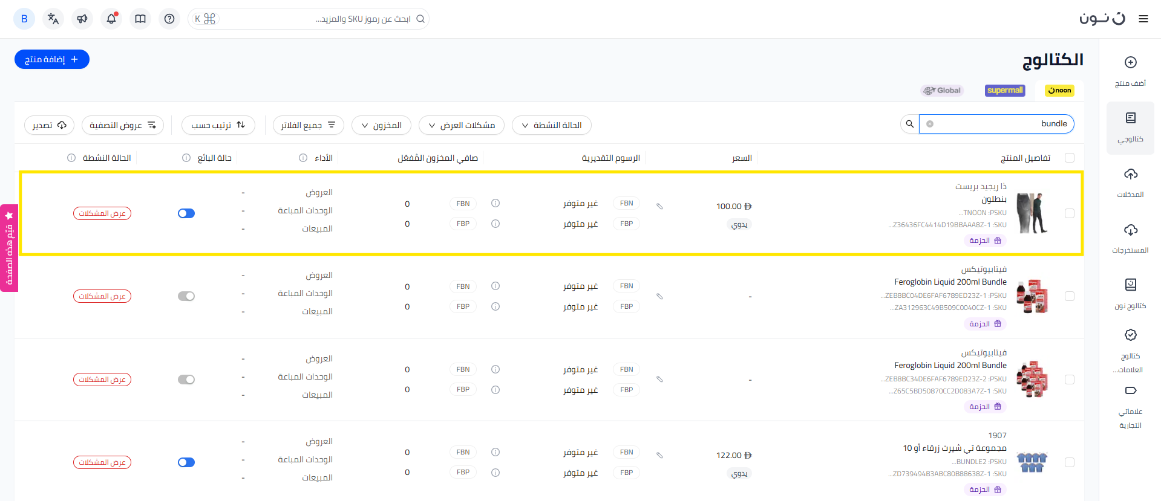
Task: Click the تصدير export button
Action: [x=49, y=125]
